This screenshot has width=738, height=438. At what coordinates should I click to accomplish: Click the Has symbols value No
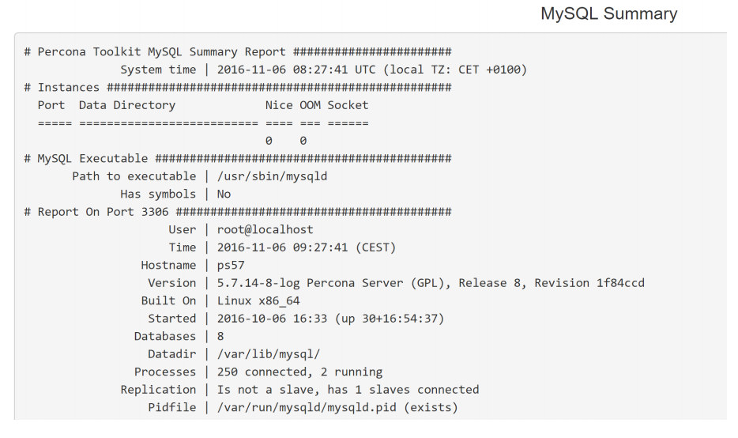pos(224,194)
